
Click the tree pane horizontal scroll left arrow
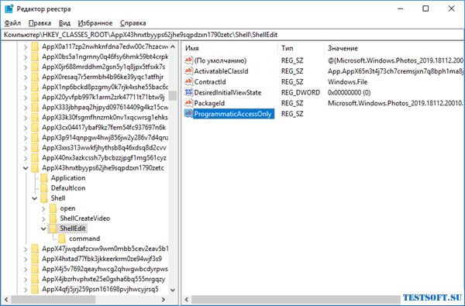[6, 300]
